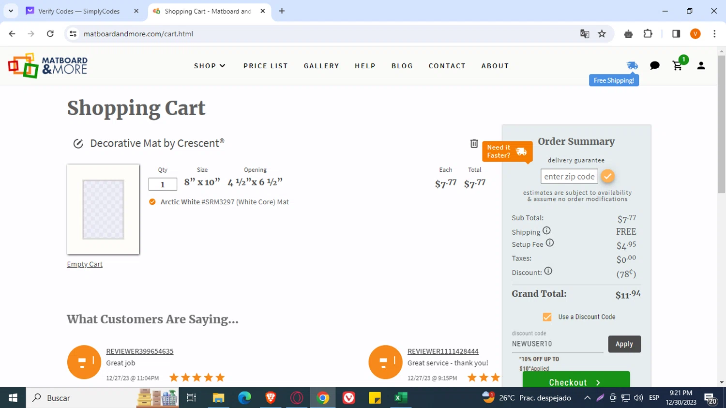Click the blue free shipping truck icon
726x408 pixels.
click(632, 65)
